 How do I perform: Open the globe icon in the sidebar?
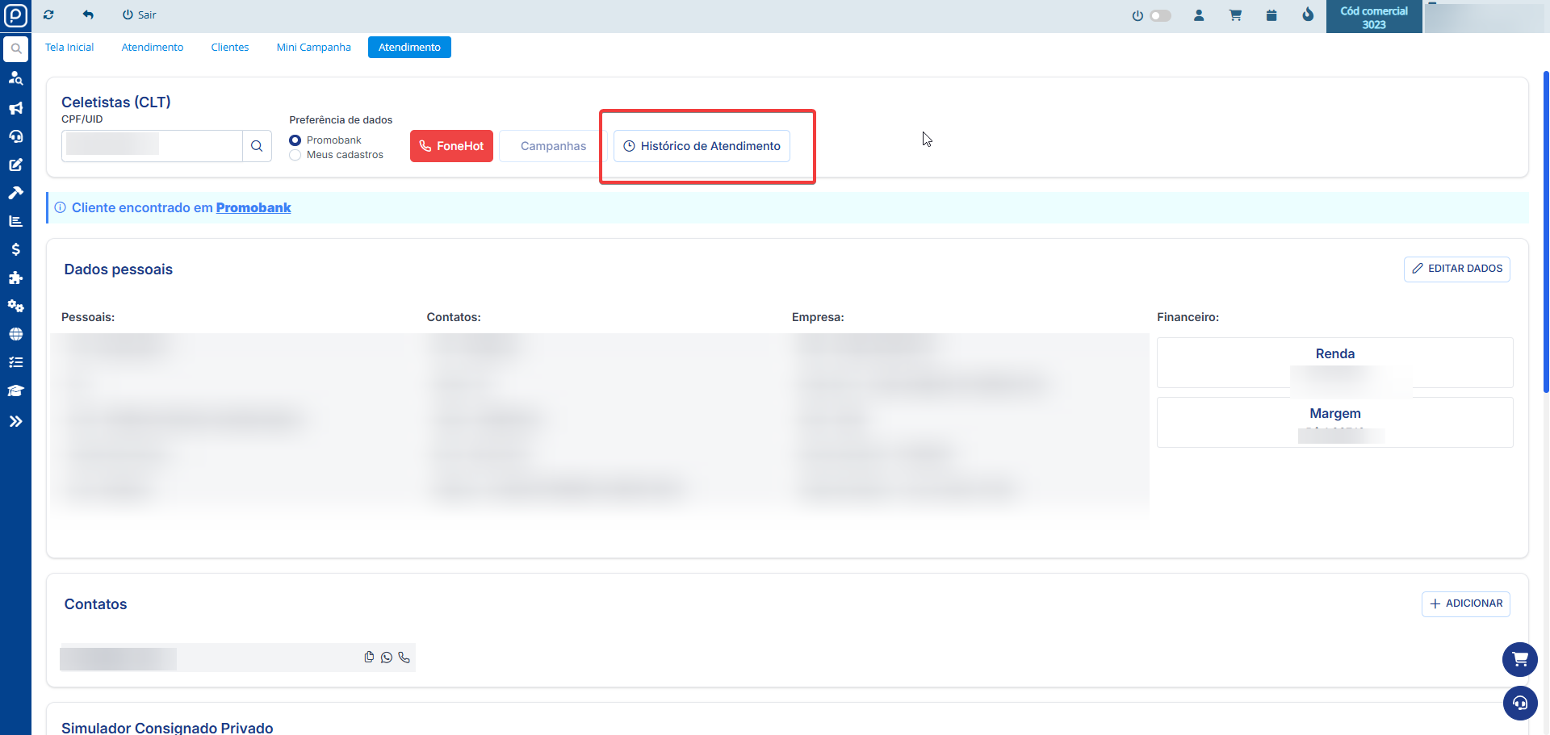(x=15, y=334)
